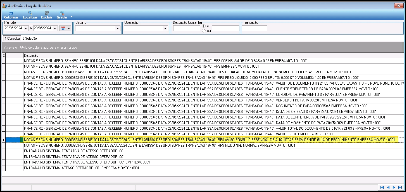The height and width of the screenshot is (192, 406).
Task: Go to the next record navigator icon
Action: pyautogui.click(x=394, y=187)
